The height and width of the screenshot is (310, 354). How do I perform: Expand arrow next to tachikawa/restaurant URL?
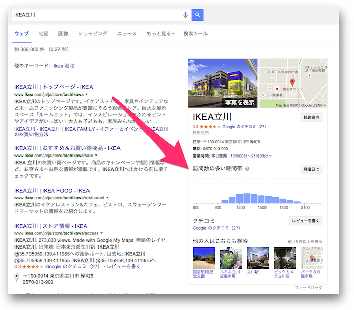click(x=107, y=197)
